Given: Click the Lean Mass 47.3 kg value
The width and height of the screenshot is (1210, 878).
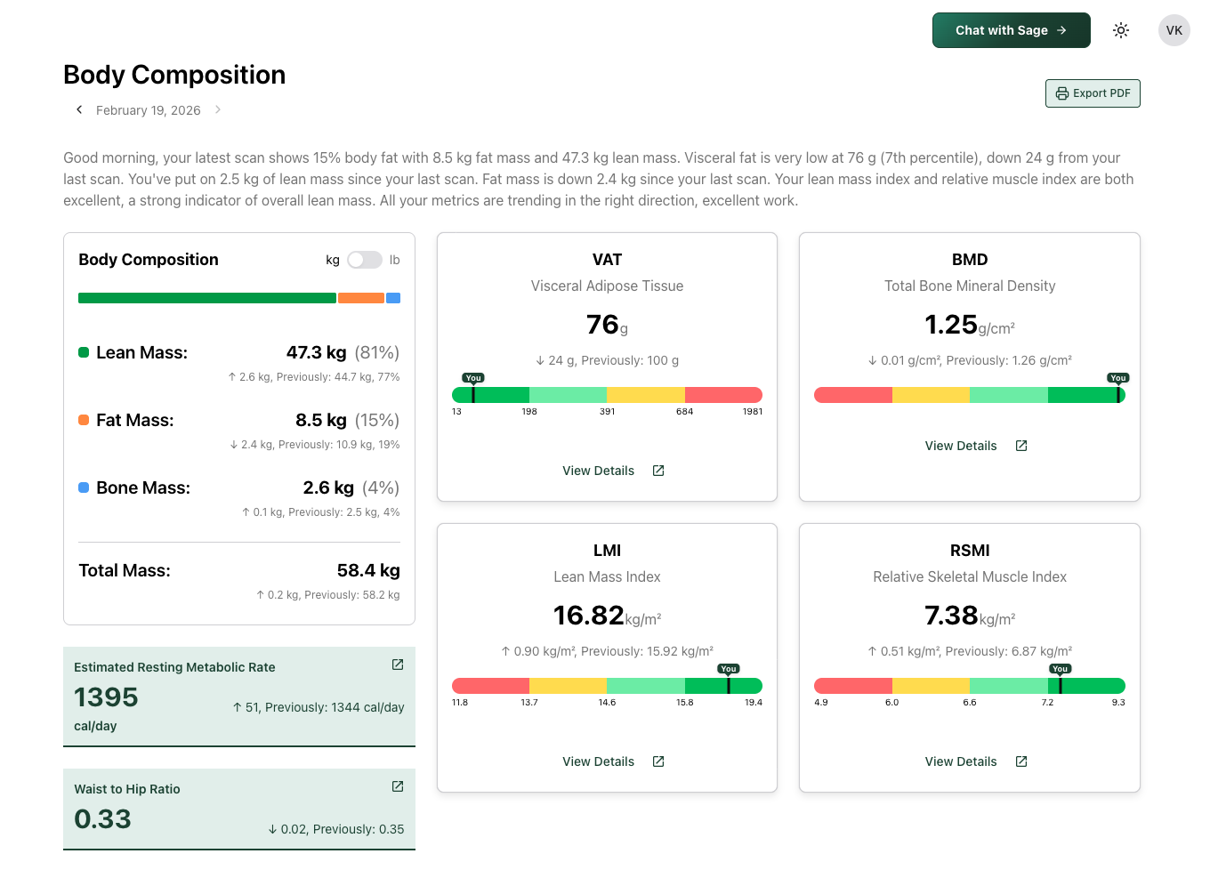Looking at the screenshot, I should (317, 352).
